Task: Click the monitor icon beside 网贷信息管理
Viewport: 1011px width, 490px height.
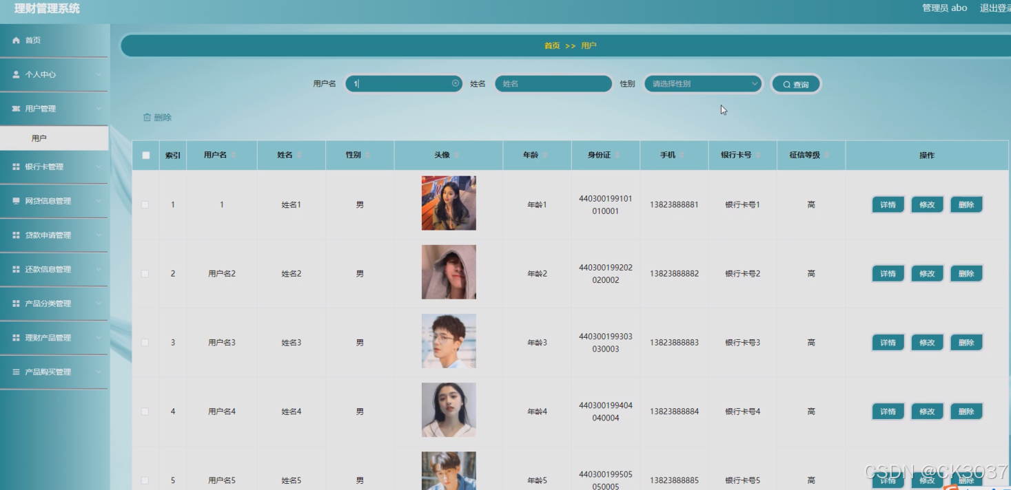Action: tap(16, 201)
